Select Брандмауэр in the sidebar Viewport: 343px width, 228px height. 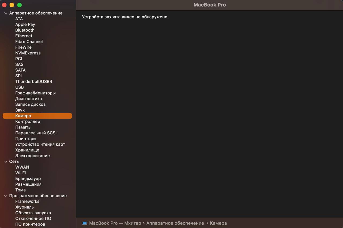28,178
